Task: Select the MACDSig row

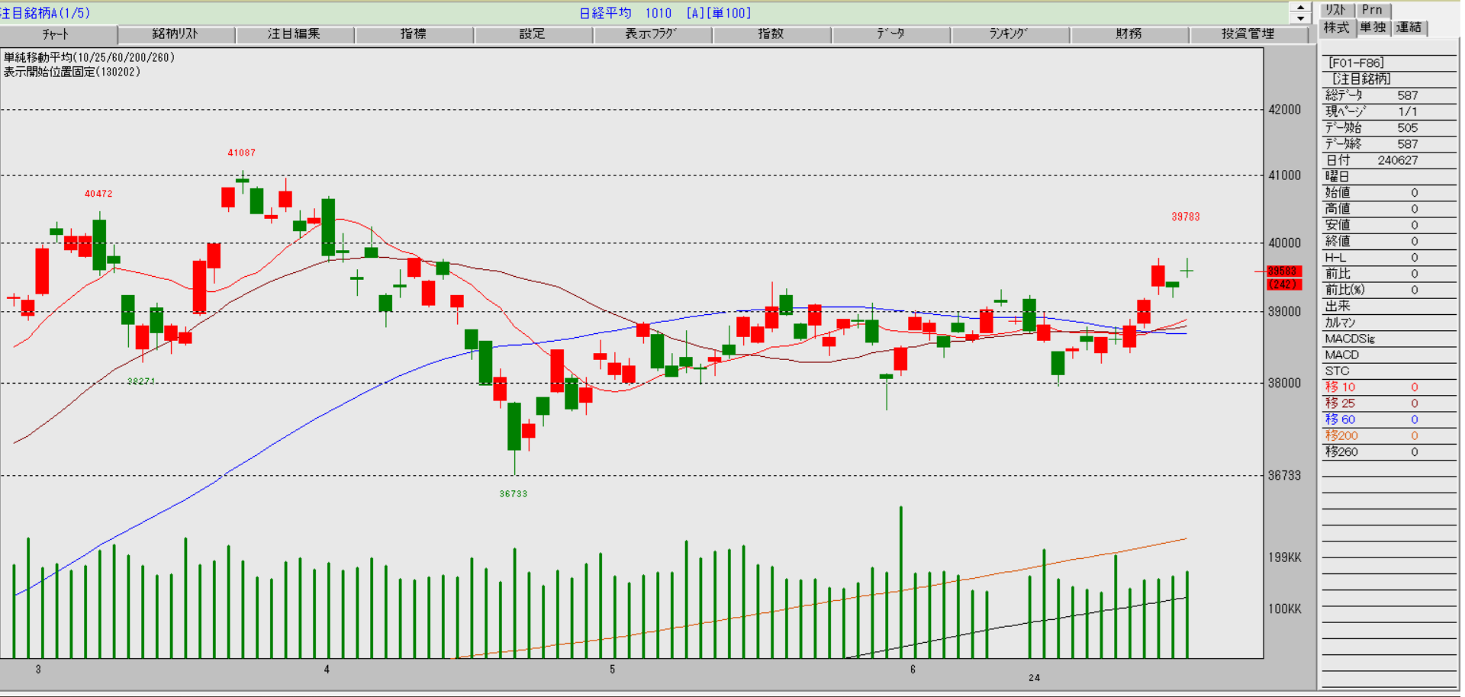Action: pos(1389,339)
